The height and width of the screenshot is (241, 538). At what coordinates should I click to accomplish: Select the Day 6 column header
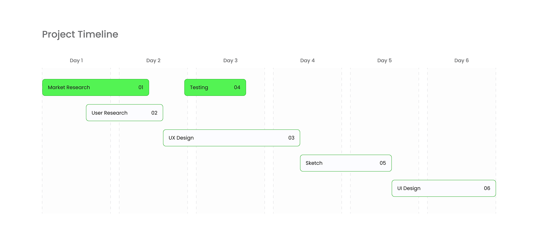(x=462, y=61)
